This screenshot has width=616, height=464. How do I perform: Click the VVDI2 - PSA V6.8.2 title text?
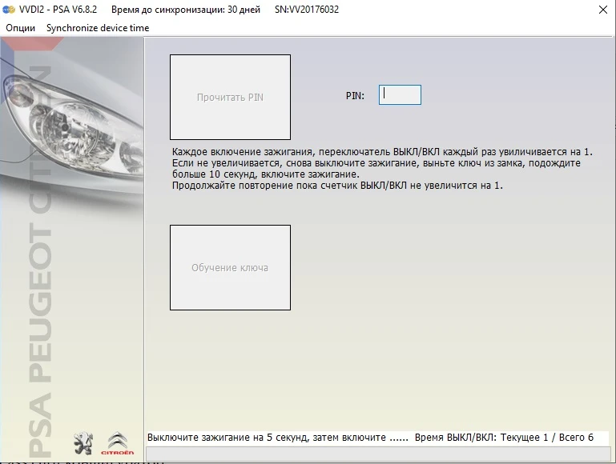tap(58, 10)
